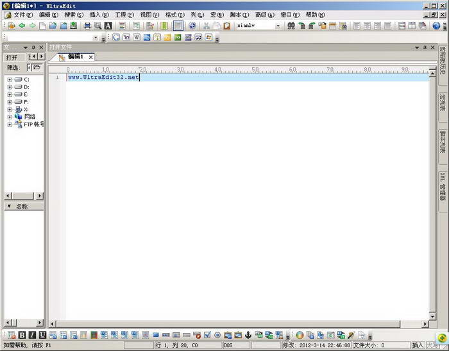The height and width of the screenshot is (351, 449).
Task: Click the Print icon in toolbar
Action: coord(87,26)
